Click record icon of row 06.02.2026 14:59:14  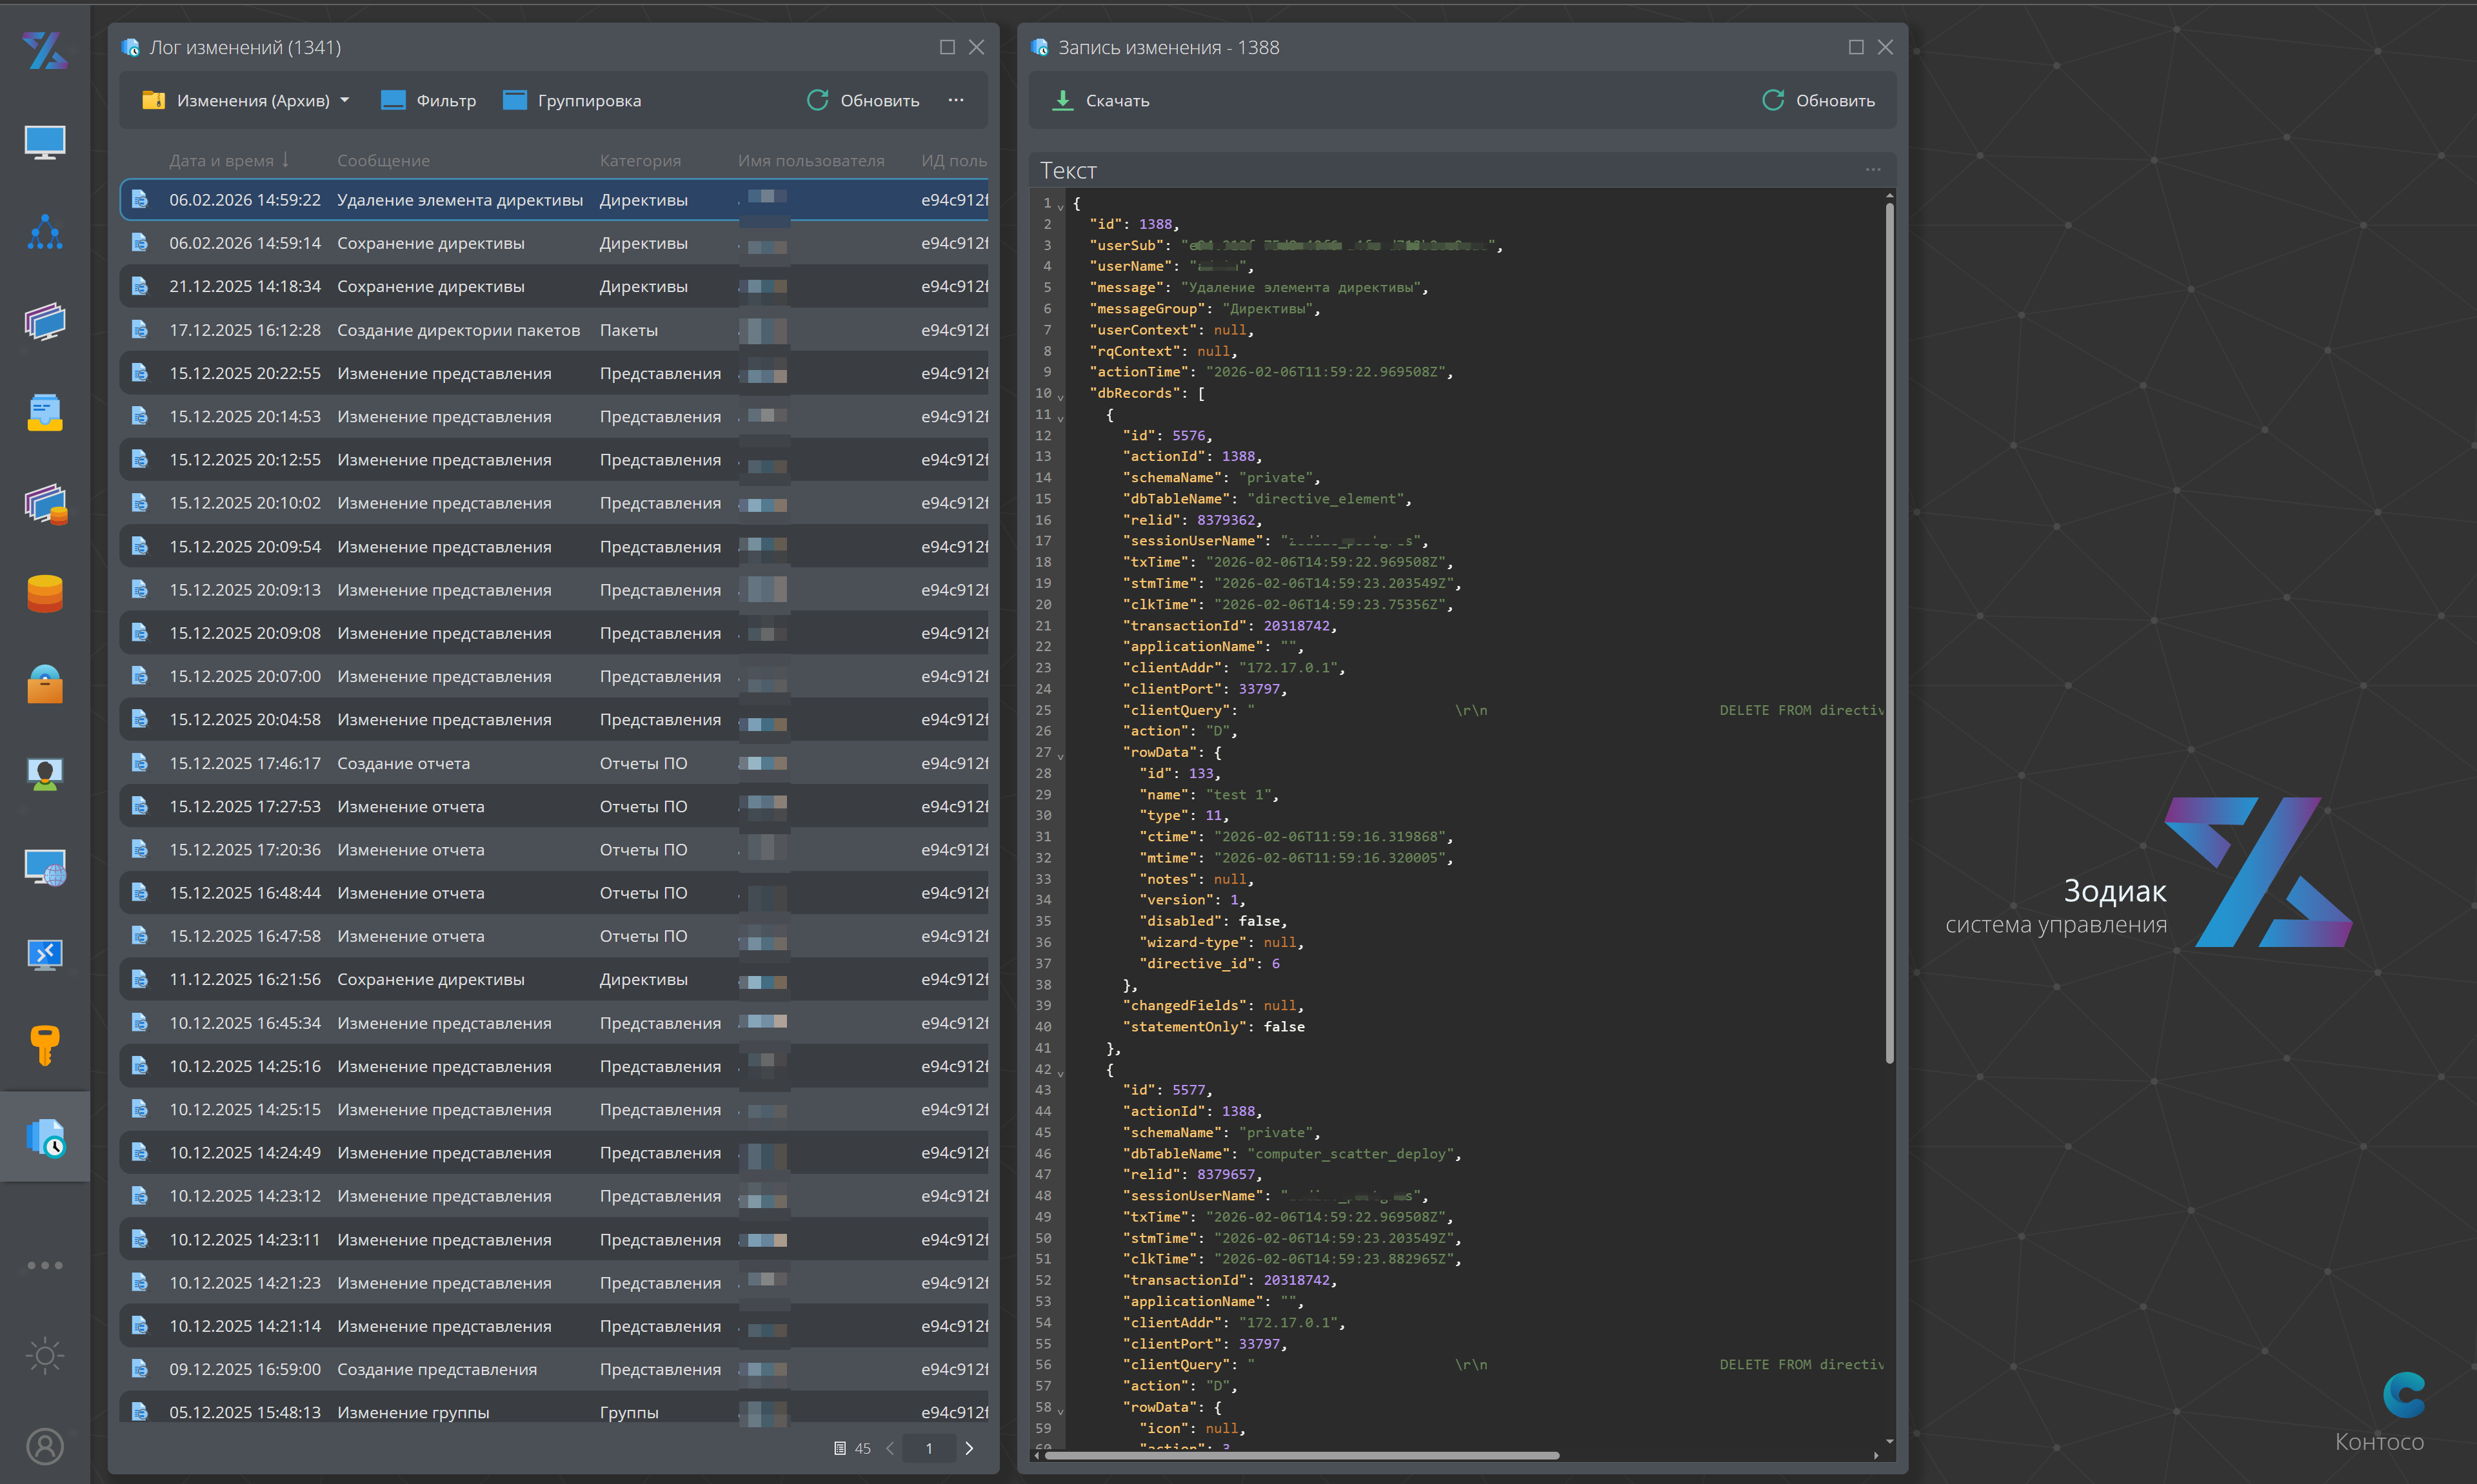coord(140,243)
